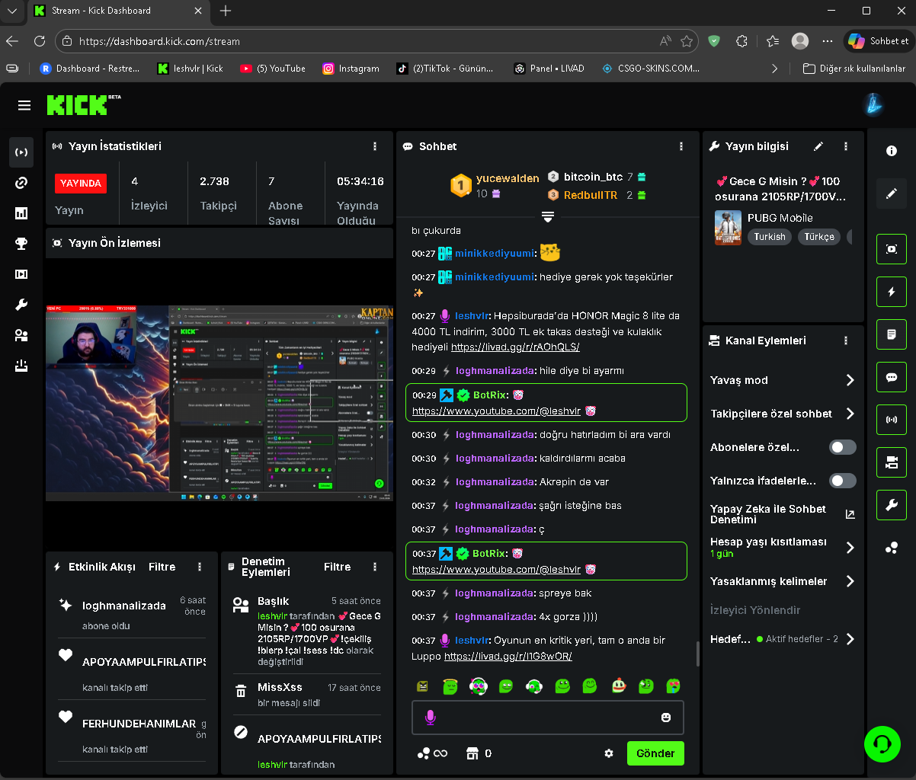Collapse the chat leaderboard with the down arrow
916x780 pixels.
click(x=547, y=217)
